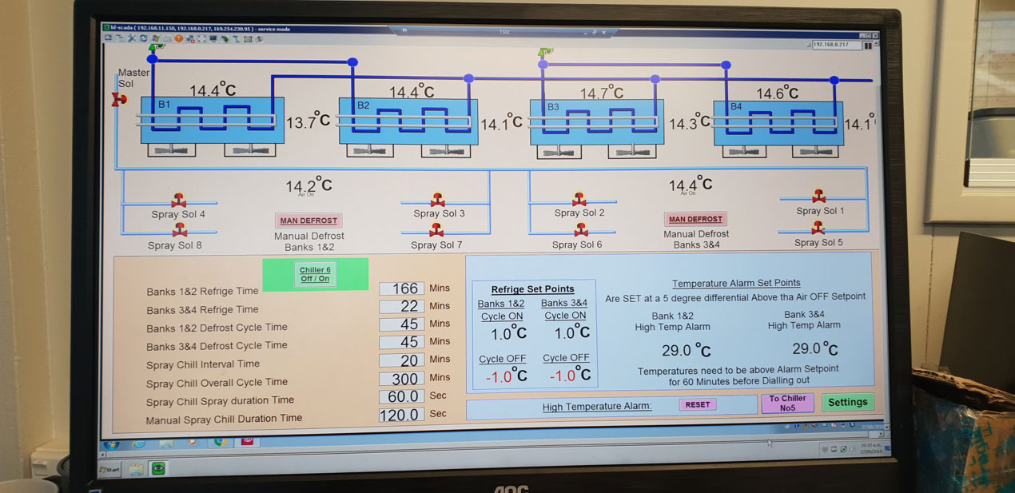Image resolution: width=1015 pixels, height=493 pixels.
Task: Toggle the Spray Sol 5 valve
Action: [x=818, y=228]
